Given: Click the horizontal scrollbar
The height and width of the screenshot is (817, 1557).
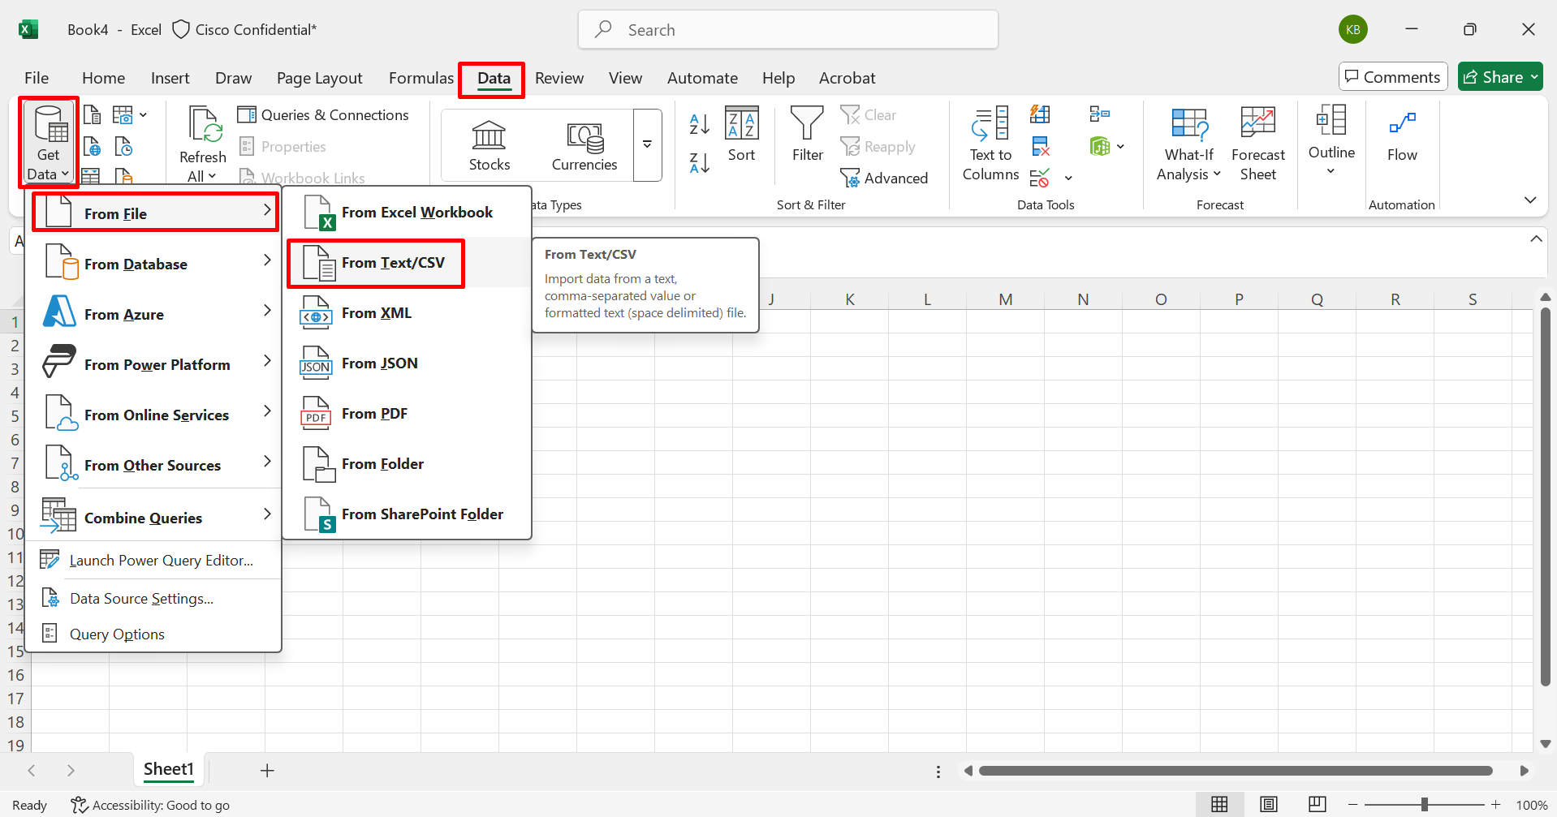Looking at the screenshot, I should (1236, 771).
